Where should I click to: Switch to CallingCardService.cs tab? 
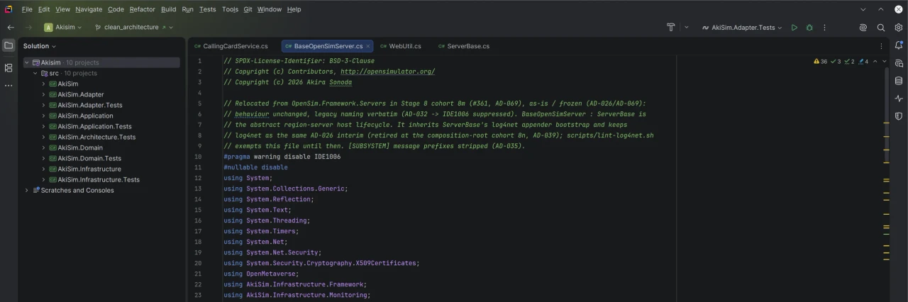(x=231, y=46)
